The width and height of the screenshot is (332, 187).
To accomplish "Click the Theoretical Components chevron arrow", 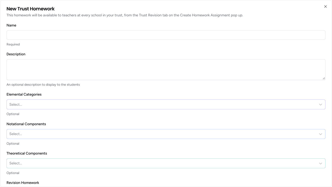I will 321,163.
